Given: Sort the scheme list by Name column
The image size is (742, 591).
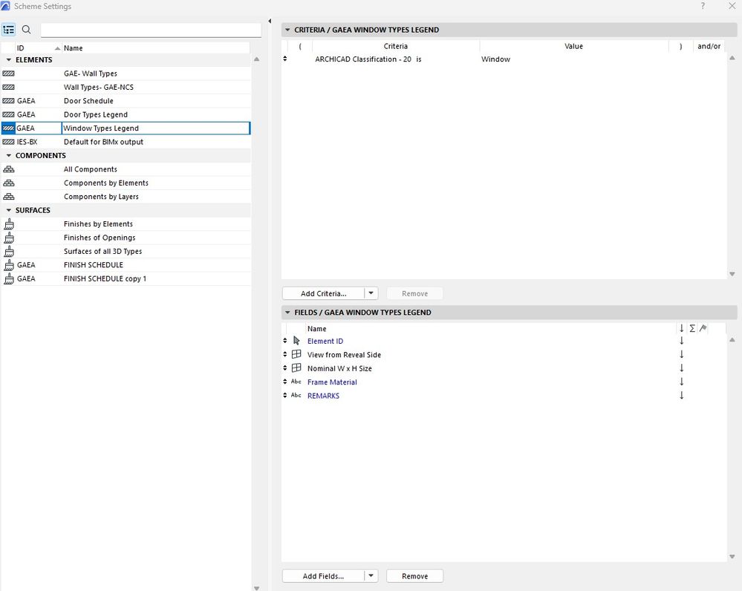Looking at the screenshot, I should (x=156, y=48).
